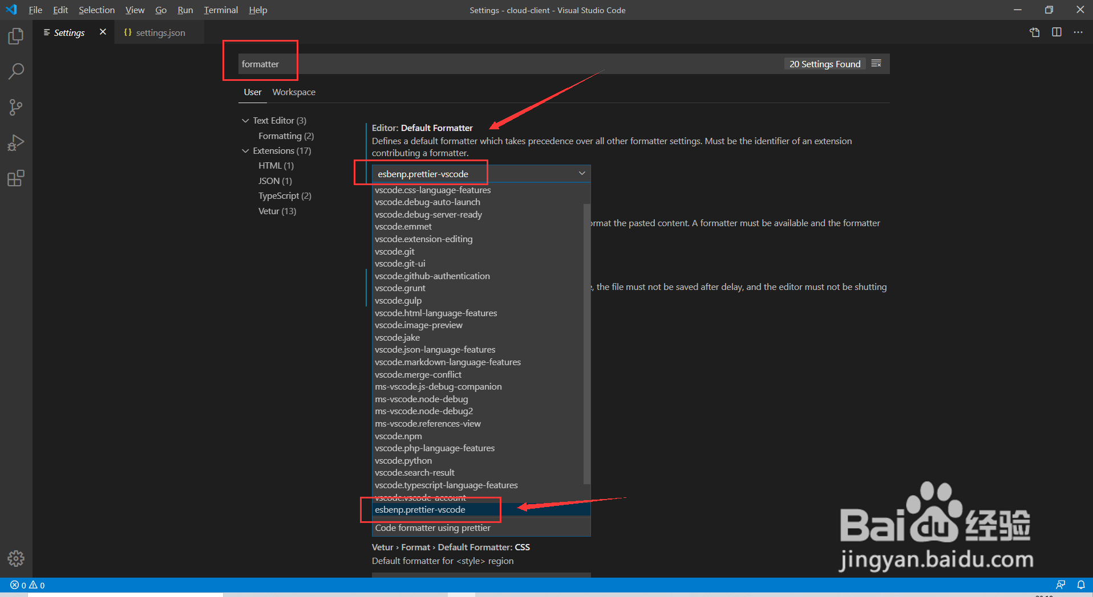This screenshot has height=597, width=1093.
Task: Choose vscode.markdown-language-features option
Action: [x=478, y=362]
